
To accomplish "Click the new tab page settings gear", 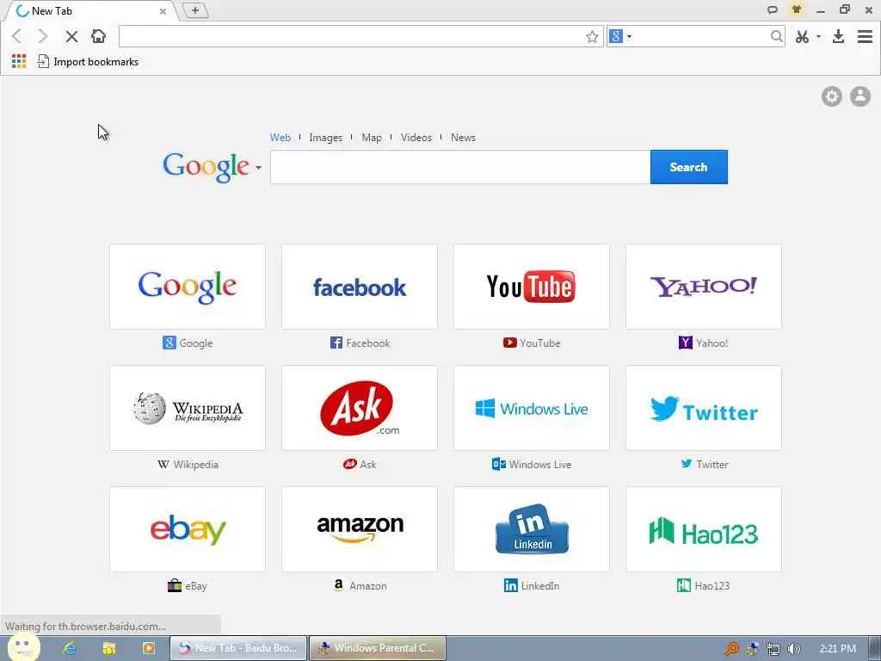I will (832, 96).
